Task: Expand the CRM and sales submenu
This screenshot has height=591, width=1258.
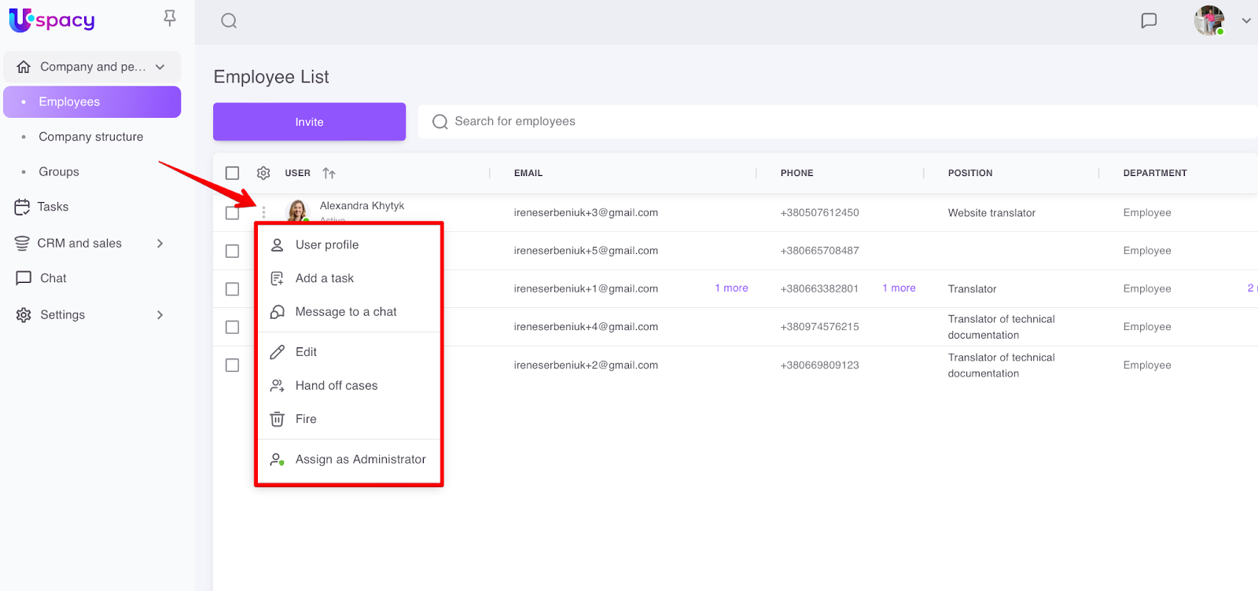Action: coord(160,244)
